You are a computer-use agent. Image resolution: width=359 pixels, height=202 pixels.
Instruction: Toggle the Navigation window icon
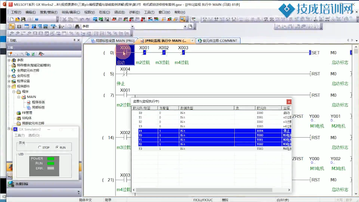tap(12, 26)
